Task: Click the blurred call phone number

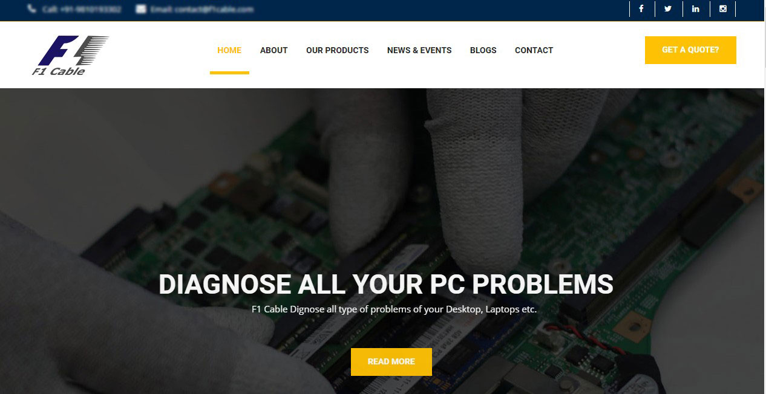Action: point(82,9)
